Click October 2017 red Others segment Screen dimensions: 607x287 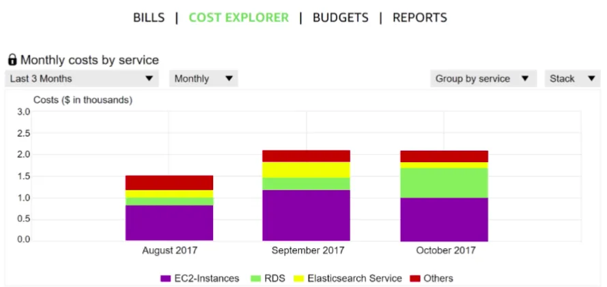[x=444, y=156]
